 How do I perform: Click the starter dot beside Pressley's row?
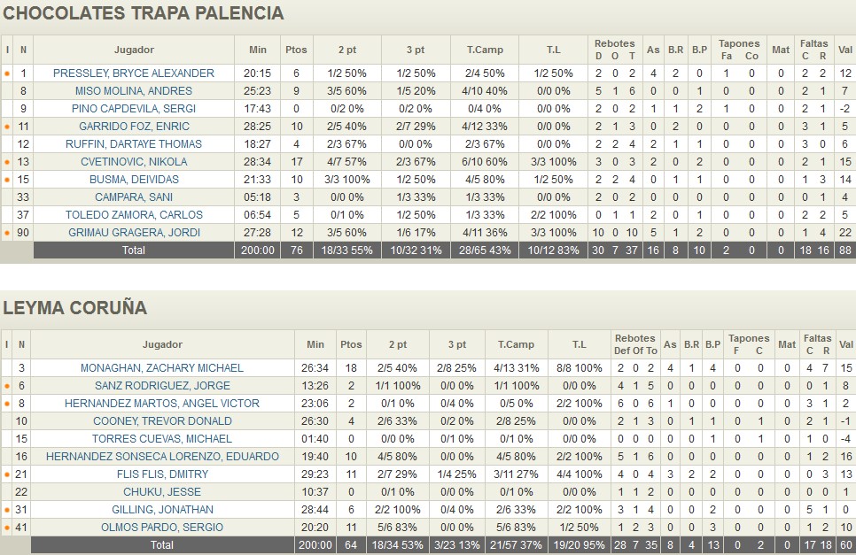[7, 73]
